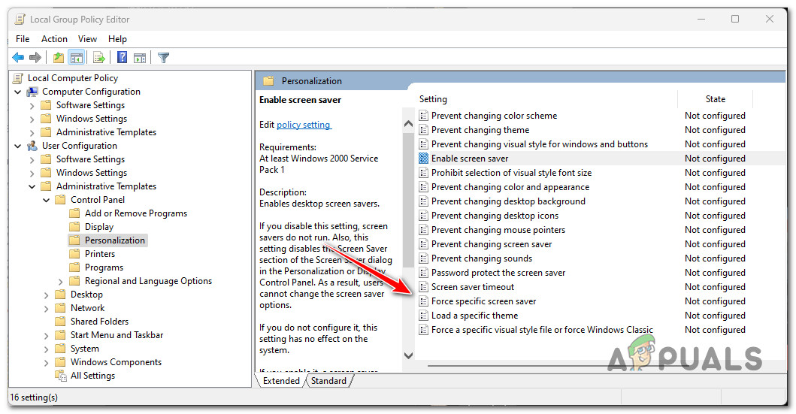Image resolution: width=796 pixels, height=414 pixels.
Task: Click the Prevent changing theme policy icon
Action: click(423, 131)
